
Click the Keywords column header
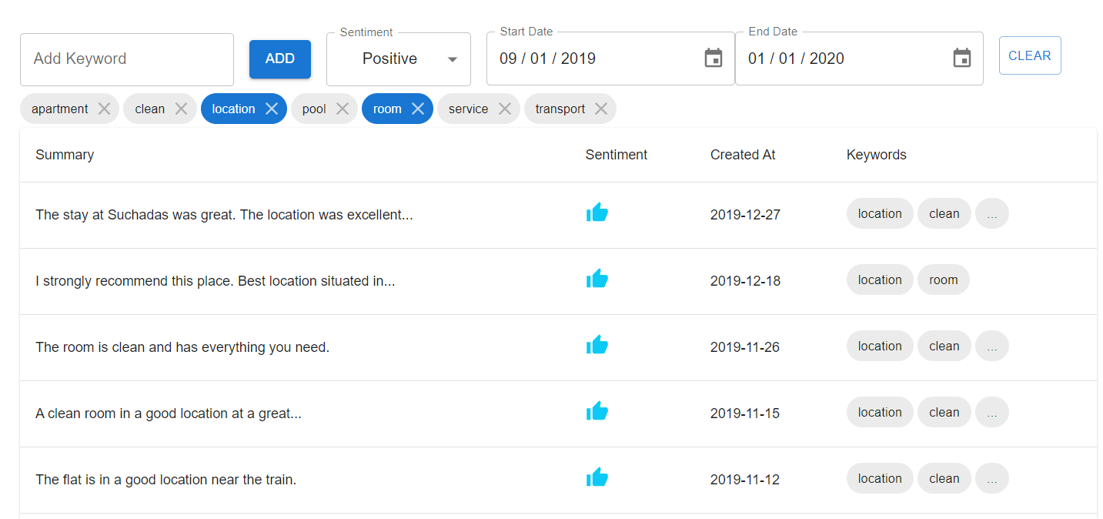877,155
